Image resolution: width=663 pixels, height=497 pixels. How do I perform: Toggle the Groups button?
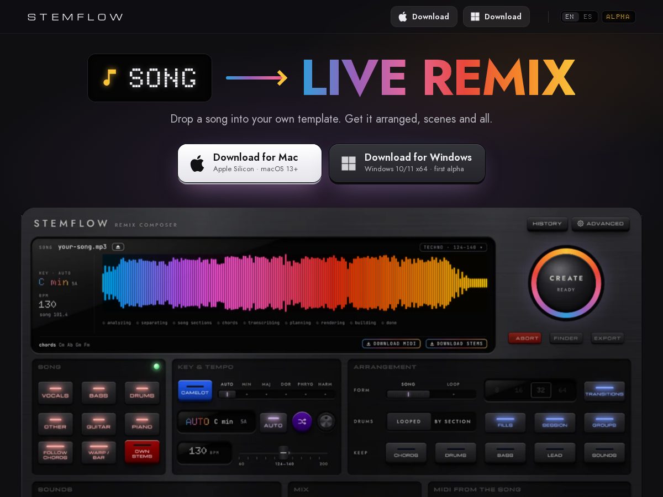click(x=604, y=422)
